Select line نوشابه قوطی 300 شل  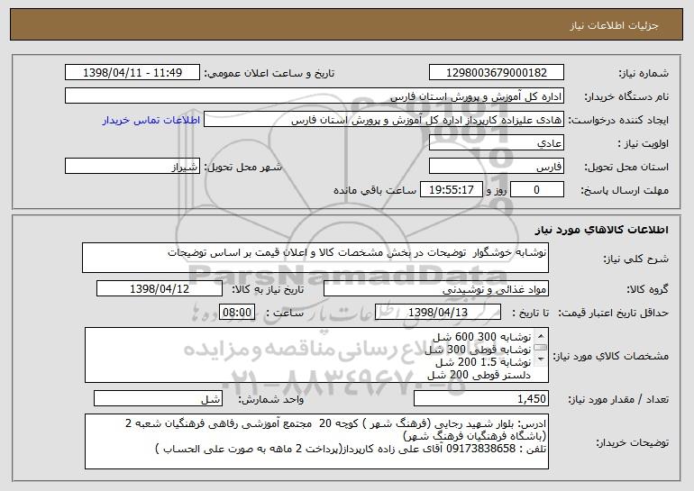(478, 350)
